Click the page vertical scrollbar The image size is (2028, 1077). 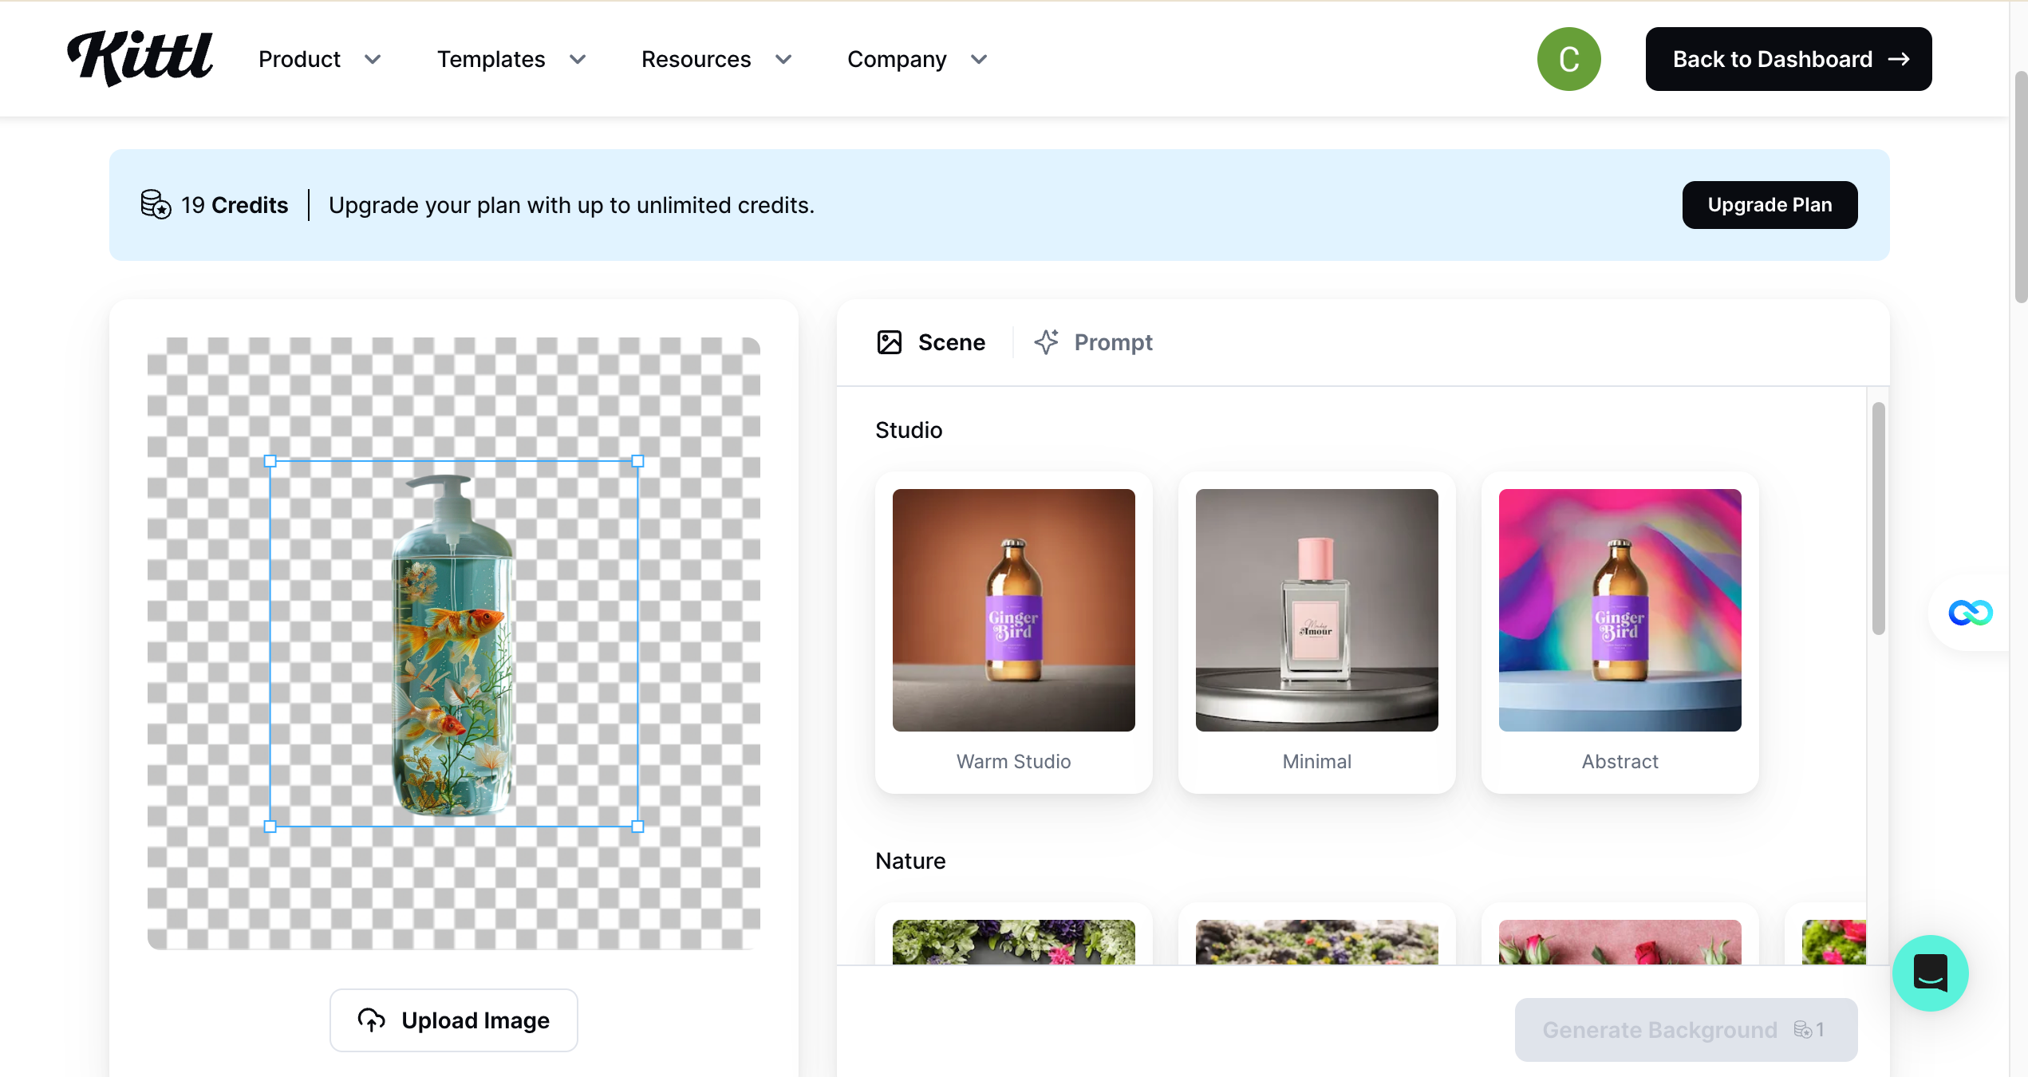click(2021, 187)
